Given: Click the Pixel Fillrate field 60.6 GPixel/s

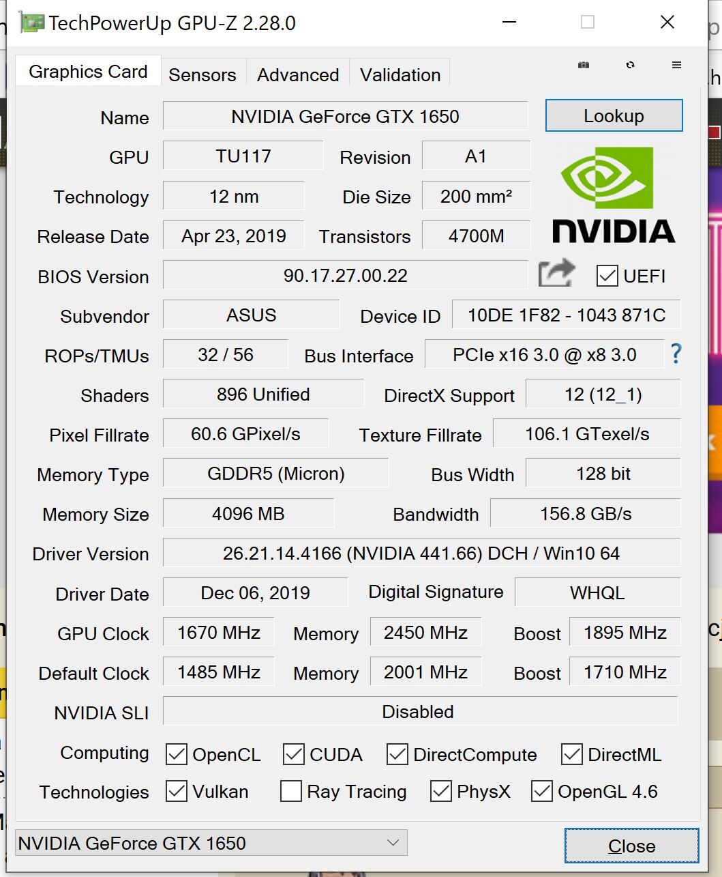Looking at the screenshot, I should coord(245,433).
